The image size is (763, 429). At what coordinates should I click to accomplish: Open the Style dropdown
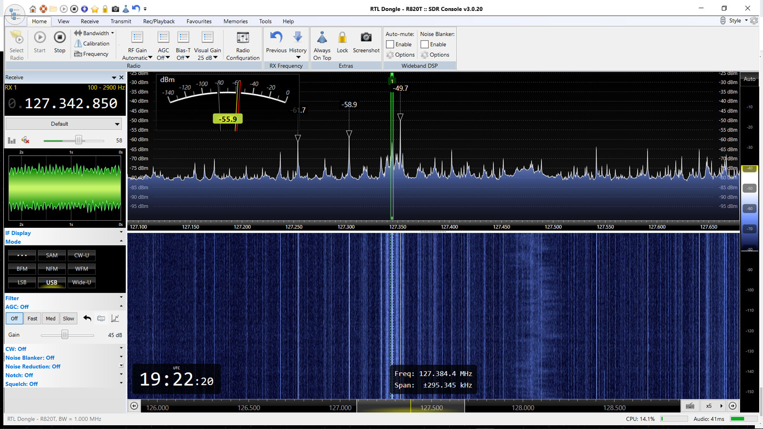click(x=738, y=20)
